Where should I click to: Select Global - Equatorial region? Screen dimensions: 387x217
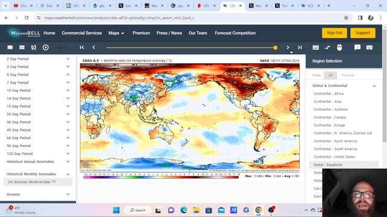coord(344,165)
